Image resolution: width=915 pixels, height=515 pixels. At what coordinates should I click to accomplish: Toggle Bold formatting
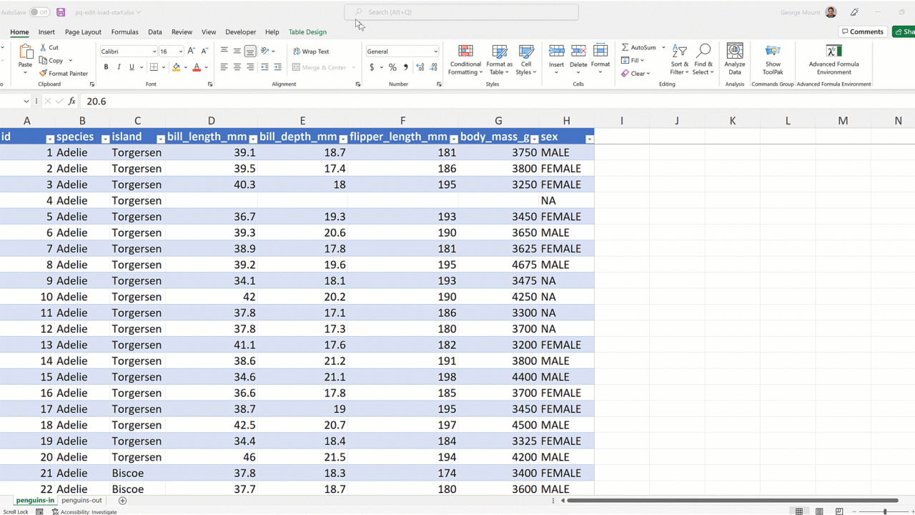click(x=106, y=67)
